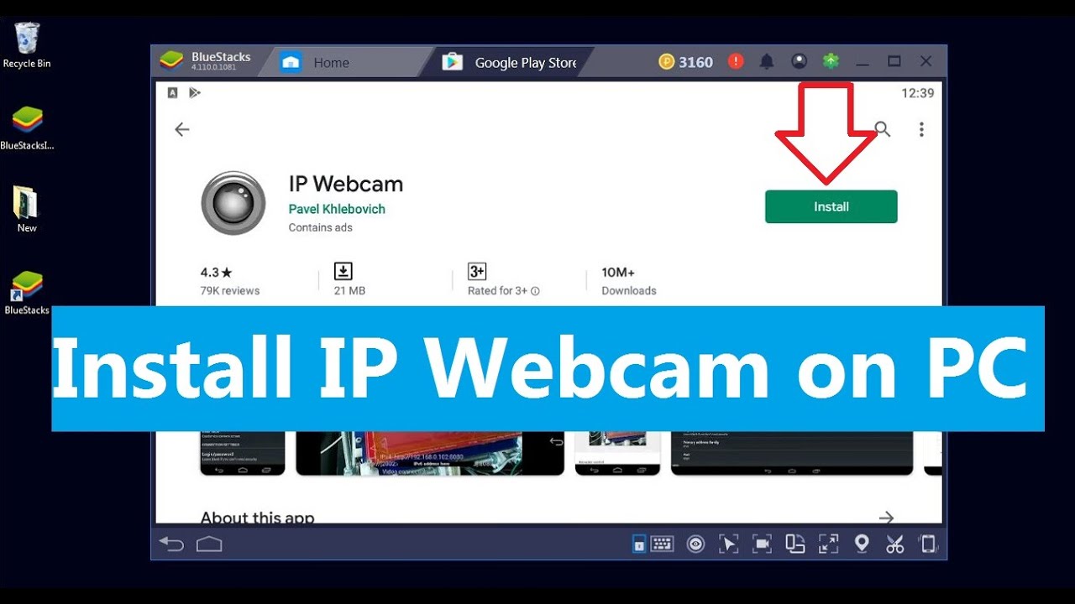Click the status bar A notification icon
Viewport: 1075px width, 604px height.
tap(173, 92)
